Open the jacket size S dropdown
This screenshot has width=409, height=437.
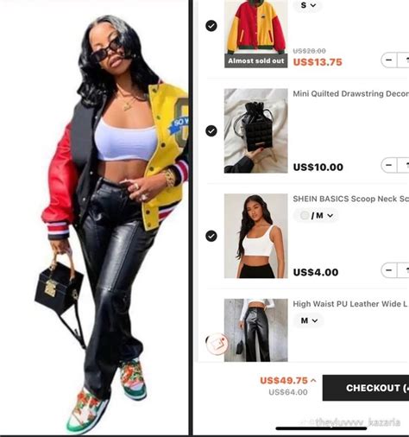pos(308,5)
